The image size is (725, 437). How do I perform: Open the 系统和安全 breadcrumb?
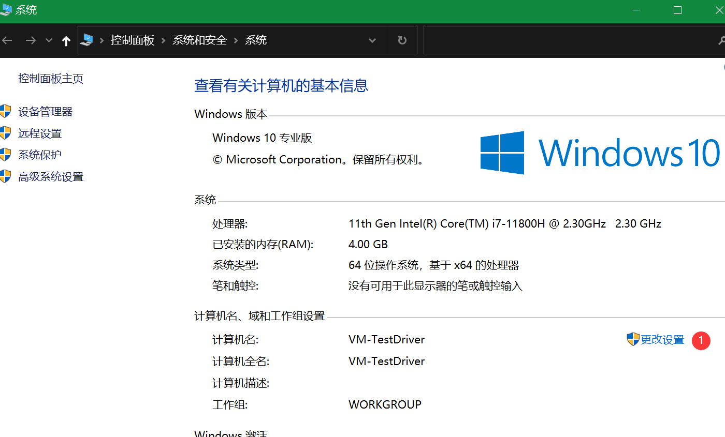click(200, 40)
